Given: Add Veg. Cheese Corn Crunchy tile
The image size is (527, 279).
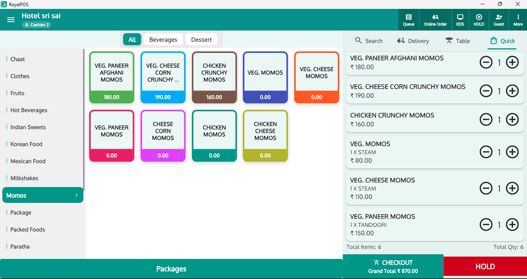Looking at the screenshot, I should pyautogui.click(x=163, y=78).
